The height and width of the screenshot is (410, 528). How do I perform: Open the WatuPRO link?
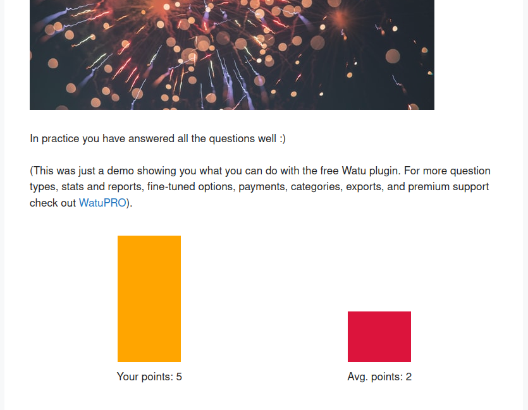[102, 203]
